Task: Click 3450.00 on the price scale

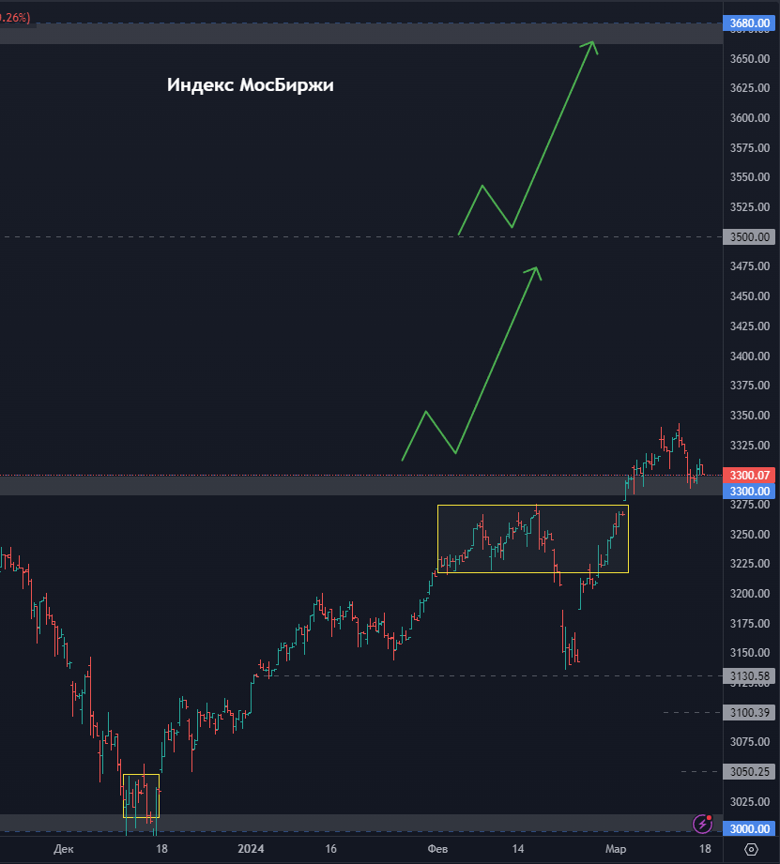Action: (x=750, y=296)
